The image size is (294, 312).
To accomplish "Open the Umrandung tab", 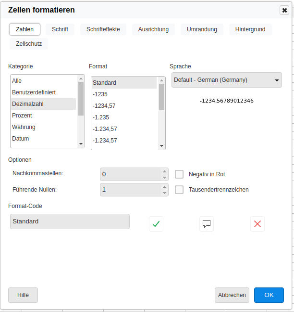I will click(202, 29).
